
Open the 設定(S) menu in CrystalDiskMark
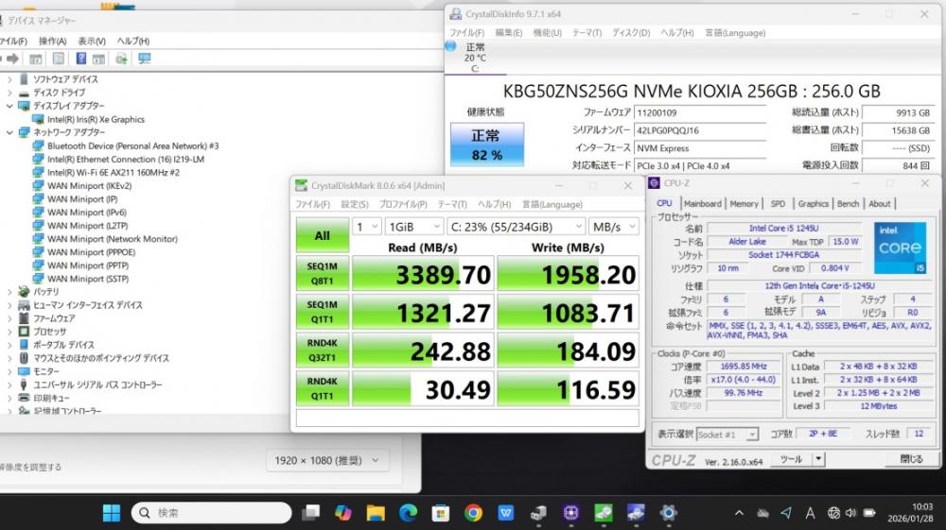pos(355,204)
